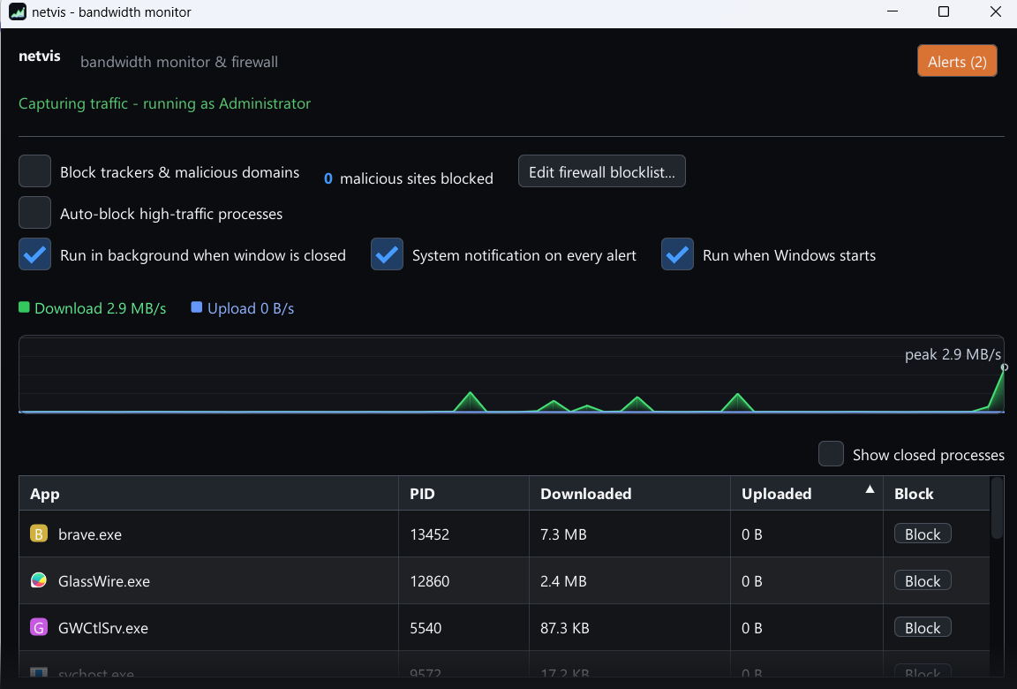
Task: Open the Alerts (2) panel
Action: (x=957, y=61)
